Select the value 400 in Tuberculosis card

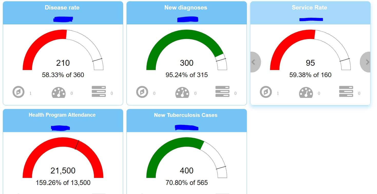(x=187, y=171)
